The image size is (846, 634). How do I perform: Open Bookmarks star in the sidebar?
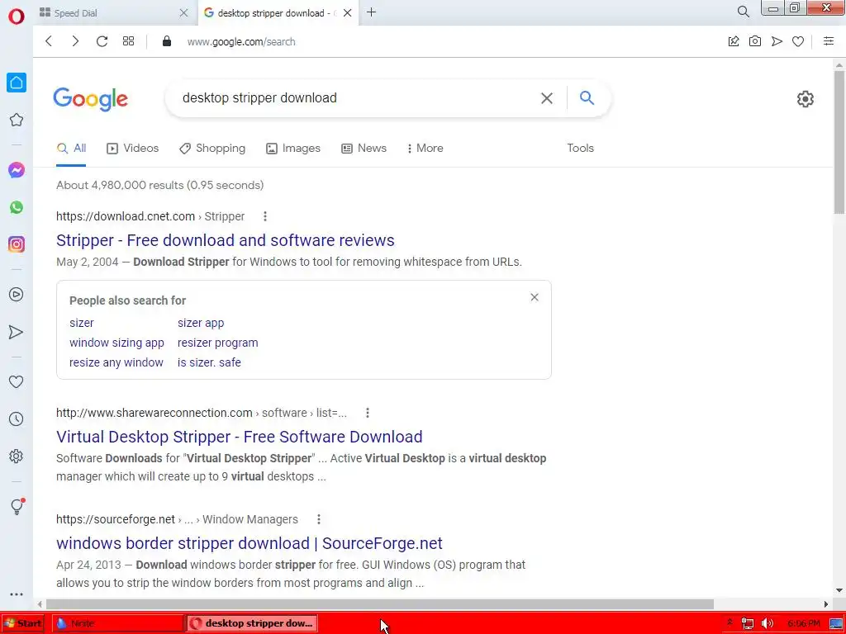17,120
